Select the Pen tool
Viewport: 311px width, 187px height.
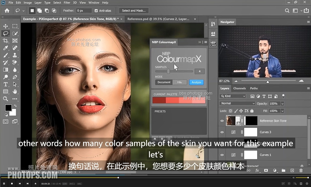(15, 77)
